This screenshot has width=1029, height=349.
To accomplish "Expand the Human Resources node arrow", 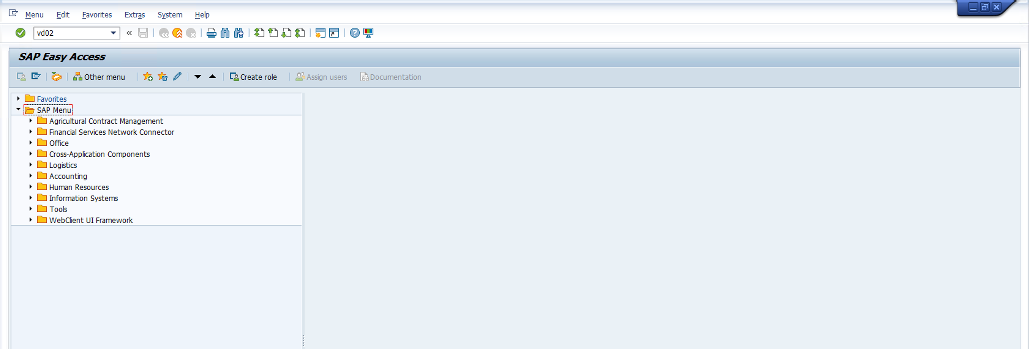I will pos(31,186).
